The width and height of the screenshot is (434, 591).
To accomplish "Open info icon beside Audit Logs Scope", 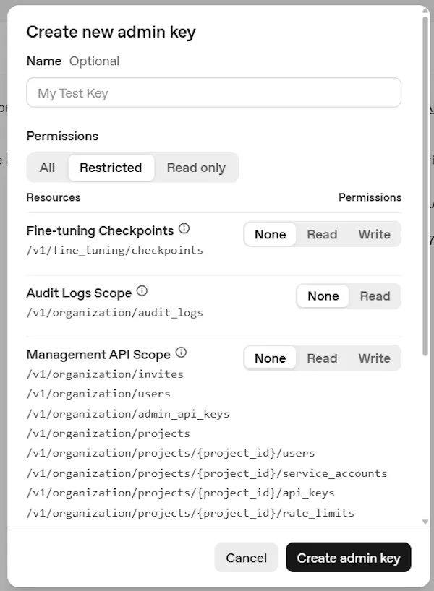I will 142,290.
